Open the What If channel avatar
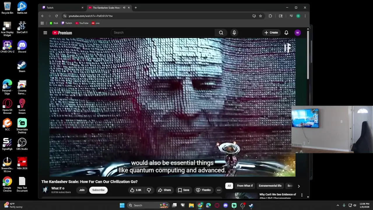 point(45,190)
